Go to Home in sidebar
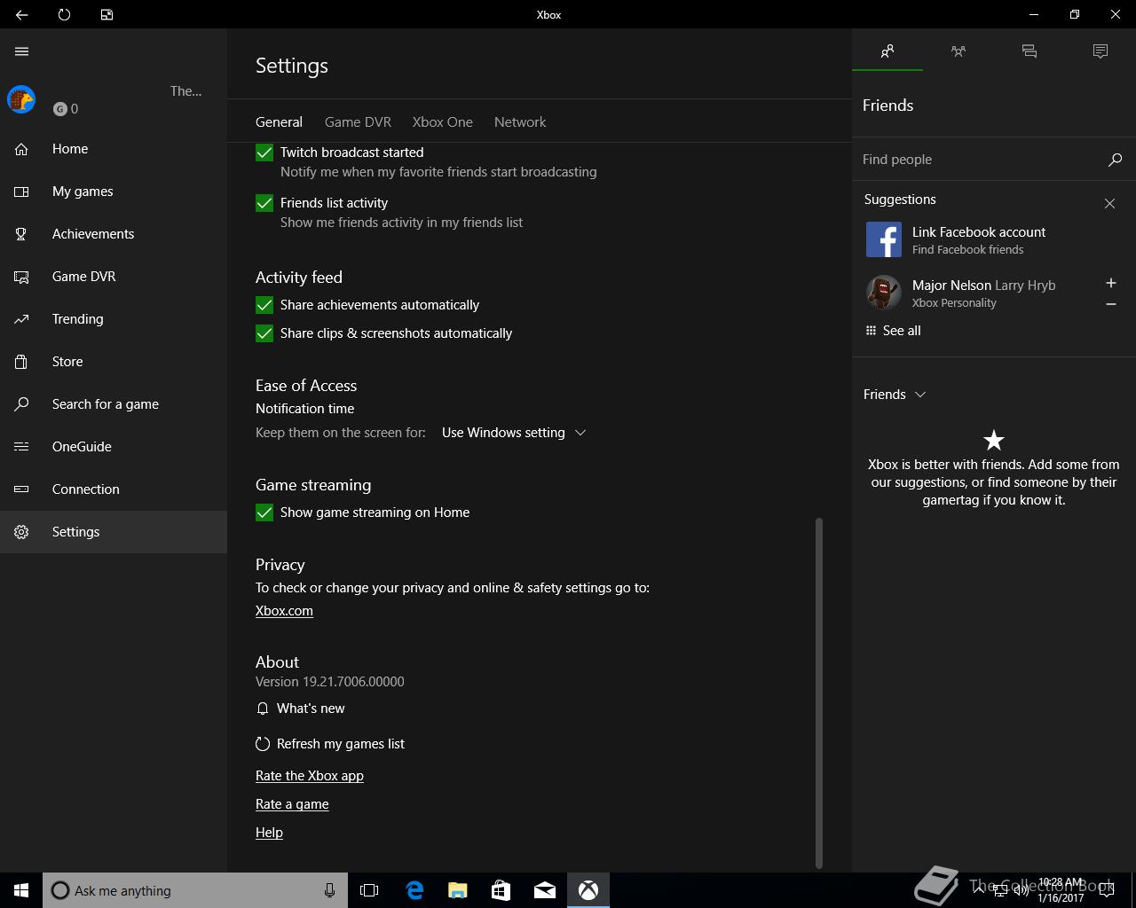1136x908 pixels. 114,149
